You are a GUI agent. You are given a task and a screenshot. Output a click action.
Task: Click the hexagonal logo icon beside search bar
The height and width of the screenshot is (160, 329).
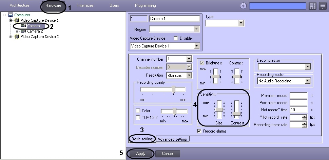(243, 6)
